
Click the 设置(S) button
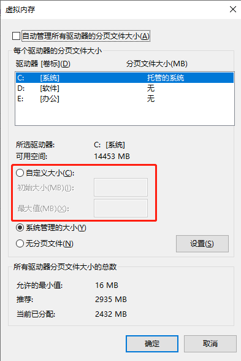click(x=202, y=244)
